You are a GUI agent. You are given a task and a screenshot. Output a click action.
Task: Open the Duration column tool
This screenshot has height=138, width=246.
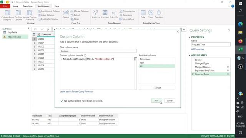(159, 14)
